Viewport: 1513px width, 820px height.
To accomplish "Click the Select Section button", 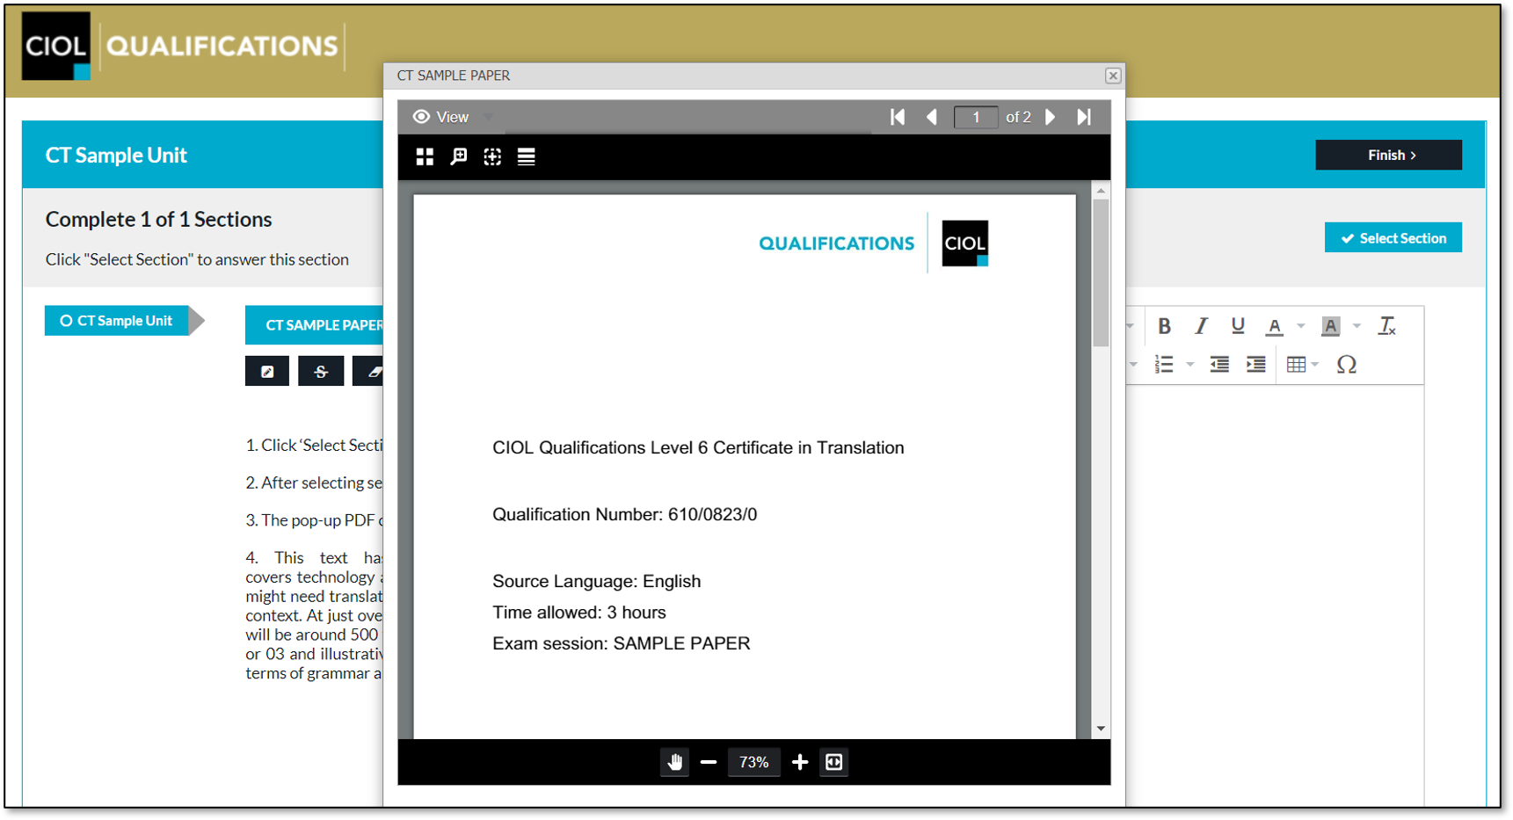I will click(x=1393, y=238).
